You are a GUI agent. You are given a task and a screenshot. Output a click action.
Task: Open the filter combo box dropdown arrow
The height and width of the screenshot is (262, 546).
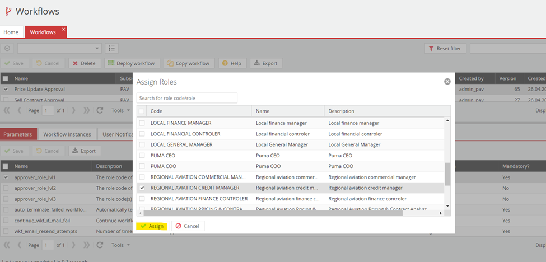[97, 49]
